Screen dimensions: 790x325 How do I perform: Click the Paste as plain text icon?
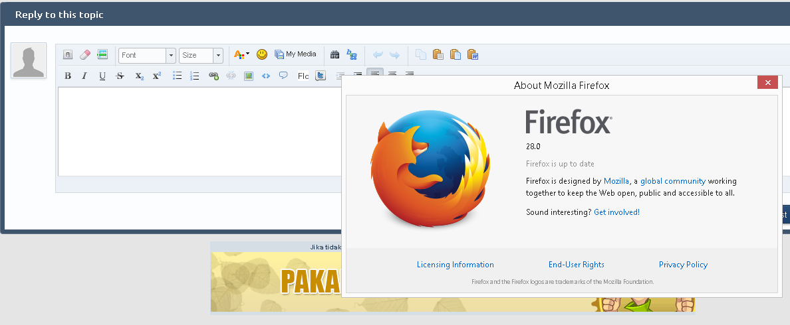[455, 54]
